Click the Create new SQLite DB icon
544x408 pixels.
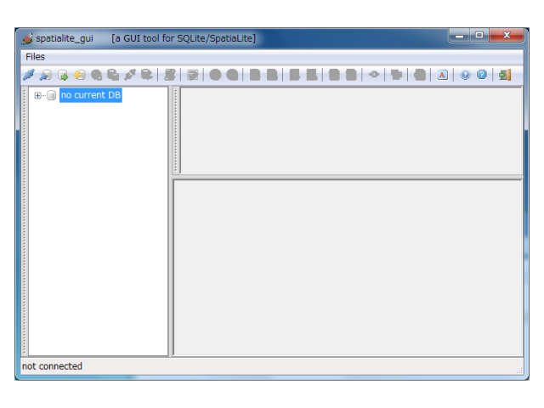[x=46, y=75]
